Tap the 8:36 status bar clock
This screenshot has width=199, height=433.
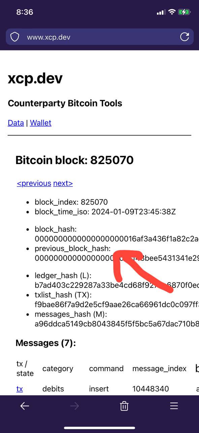[25, 12]
